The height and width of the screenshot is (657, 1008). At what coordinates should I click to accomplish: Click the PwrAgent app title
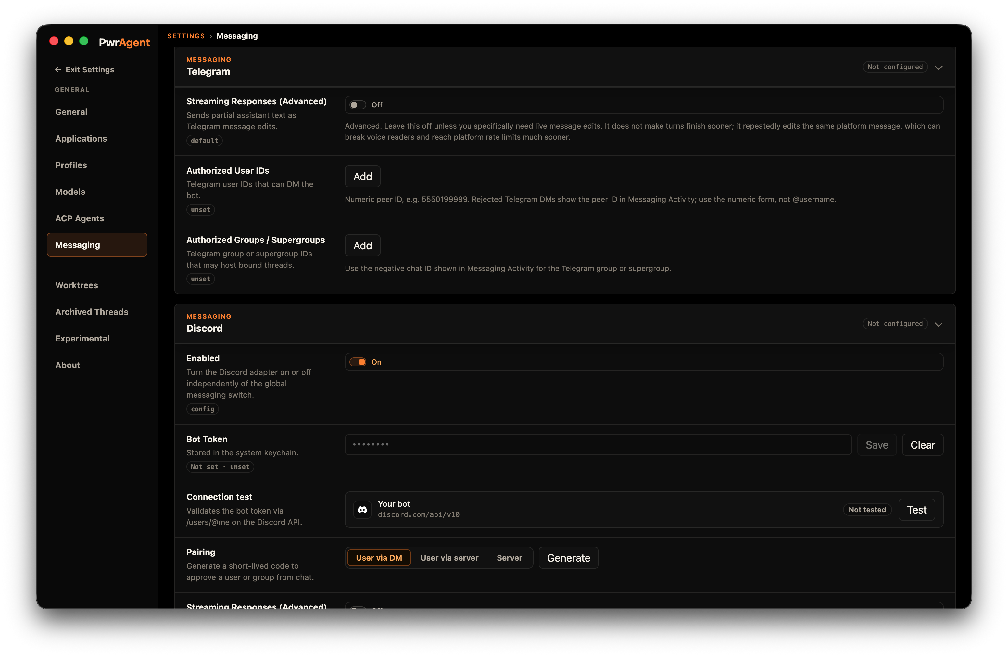pyautogui.click(x=124, y=42)
